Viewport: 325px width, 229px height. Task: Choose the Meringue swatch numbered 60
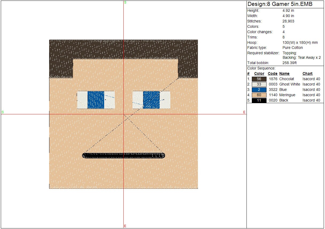[259, 95]
